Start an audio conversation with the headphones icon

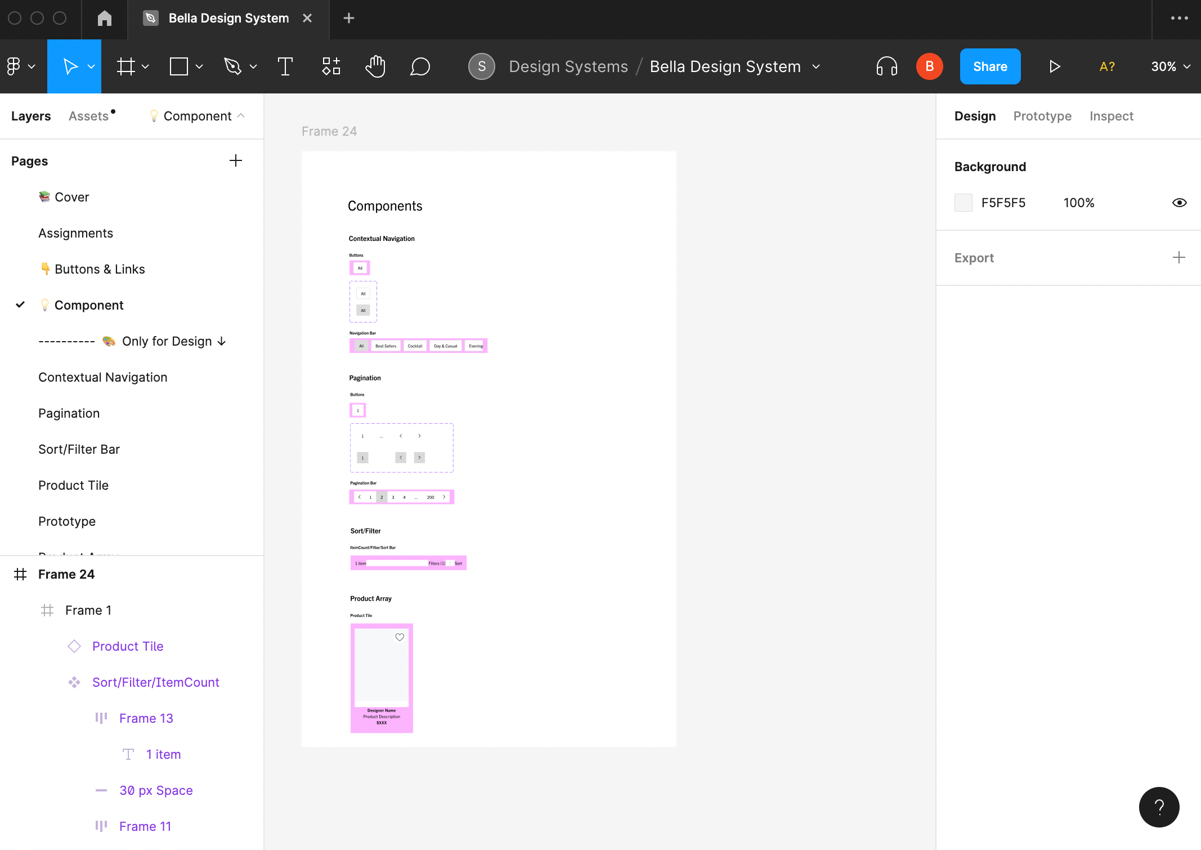(887, 66)
